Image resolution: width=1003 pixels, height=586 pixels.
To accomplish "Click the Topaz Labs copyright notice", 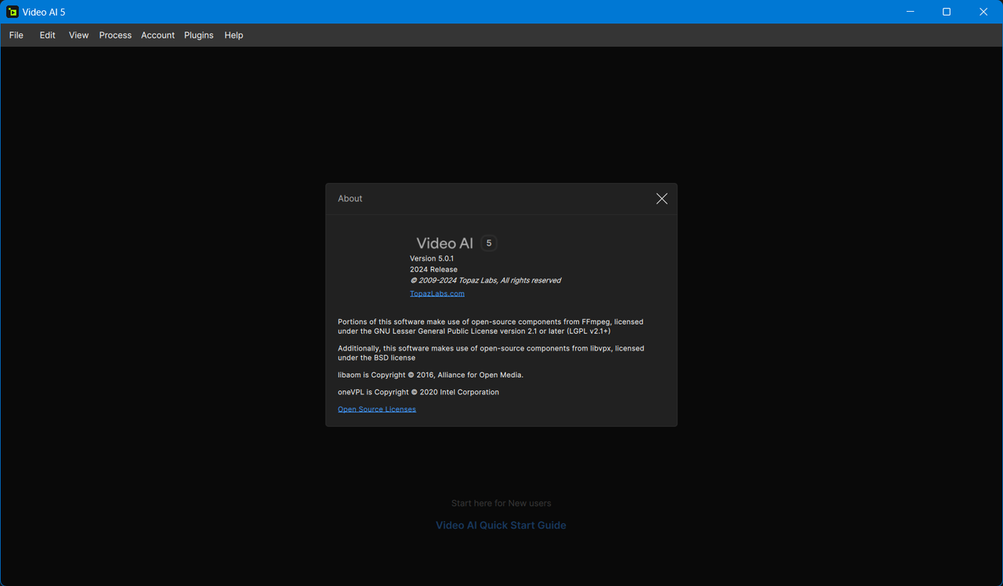I will pos(485,279).
